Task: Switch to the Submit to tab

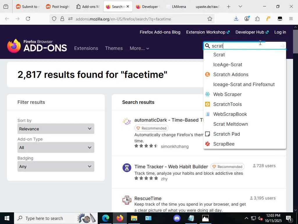Action: point(27,7)
